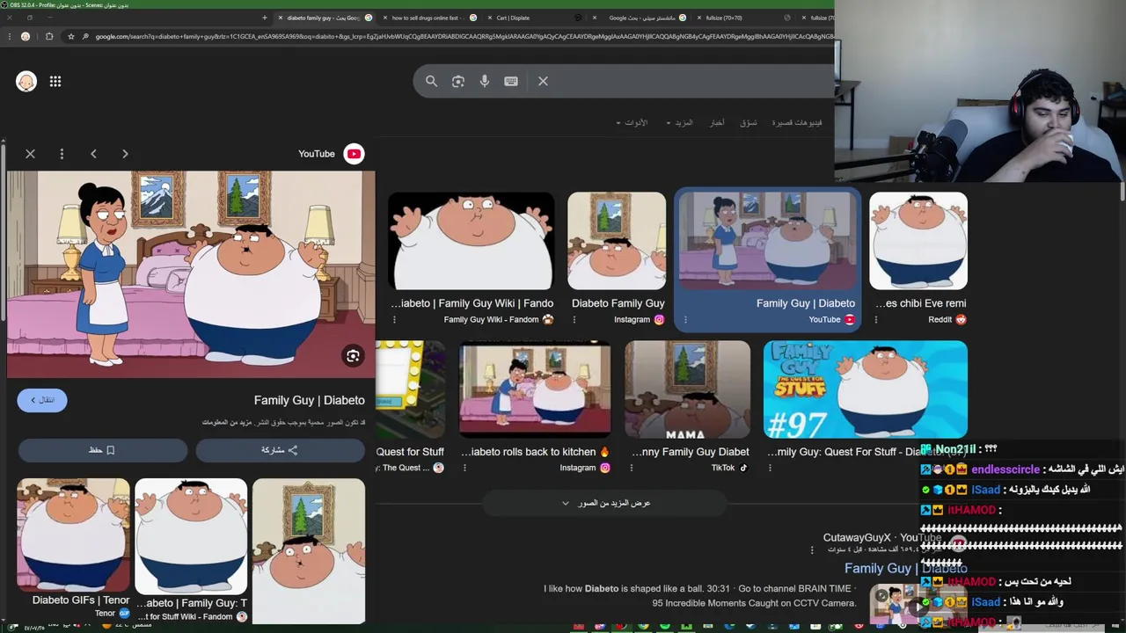
Task: Clear the search query with the X icon
Action: [543, 81]
